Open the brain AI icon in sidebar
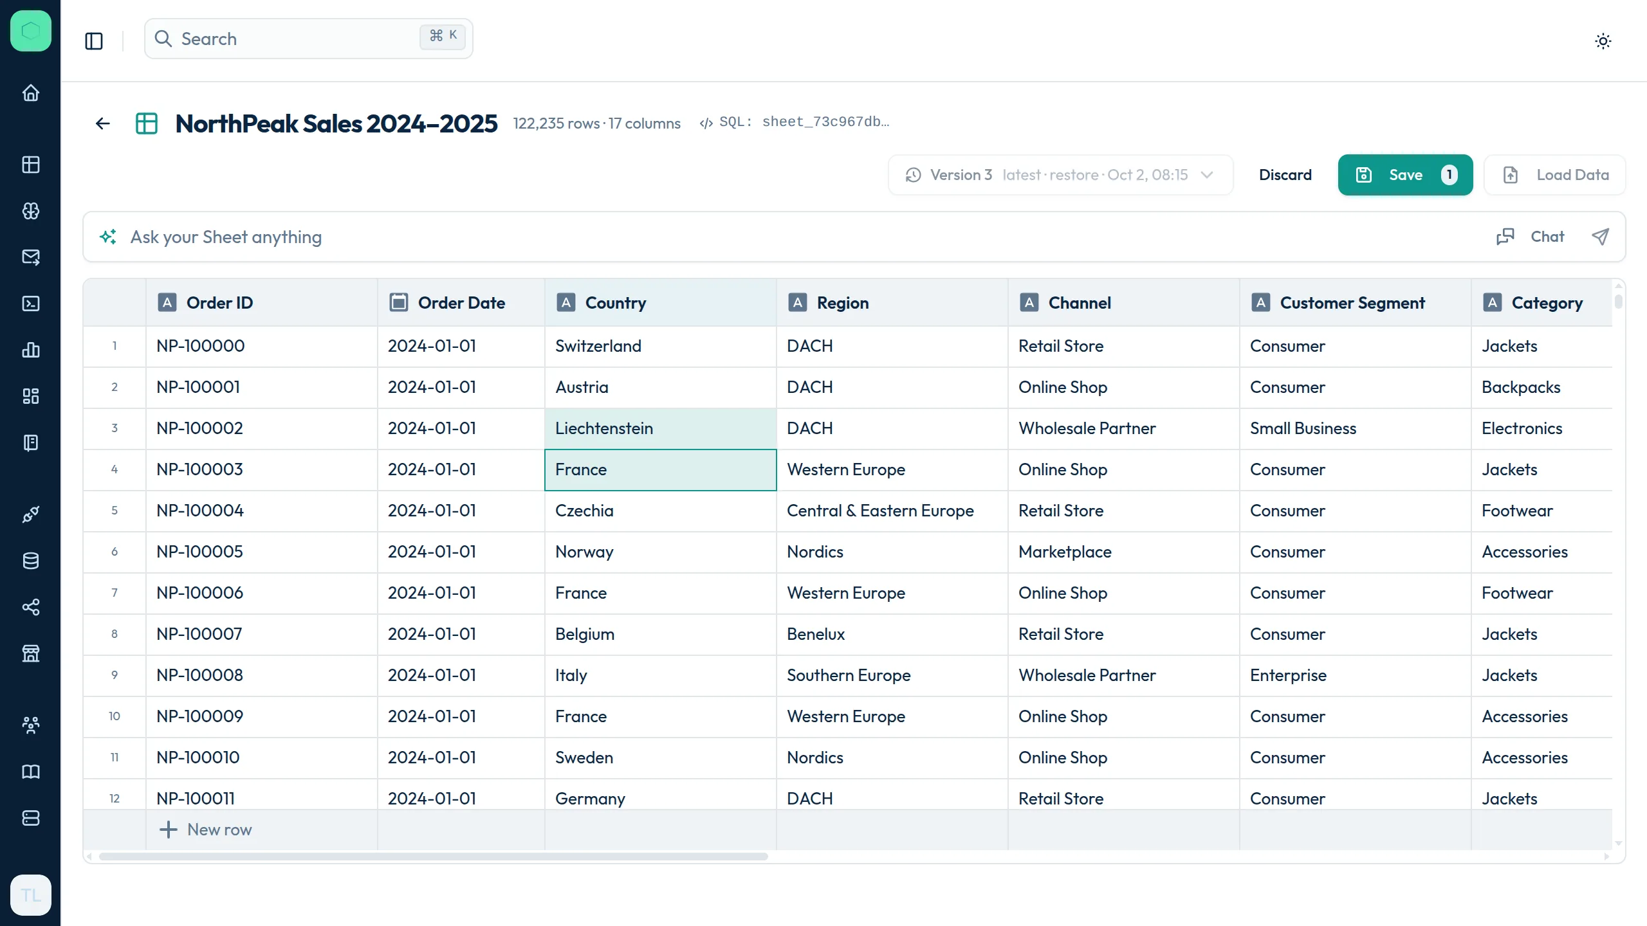 tap(30, 211)
